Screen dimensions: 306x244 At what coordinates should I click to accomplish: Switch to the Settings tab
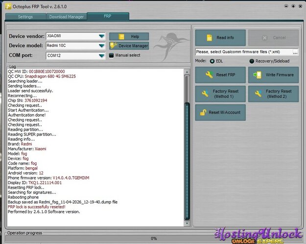click(x=25, y=17)
